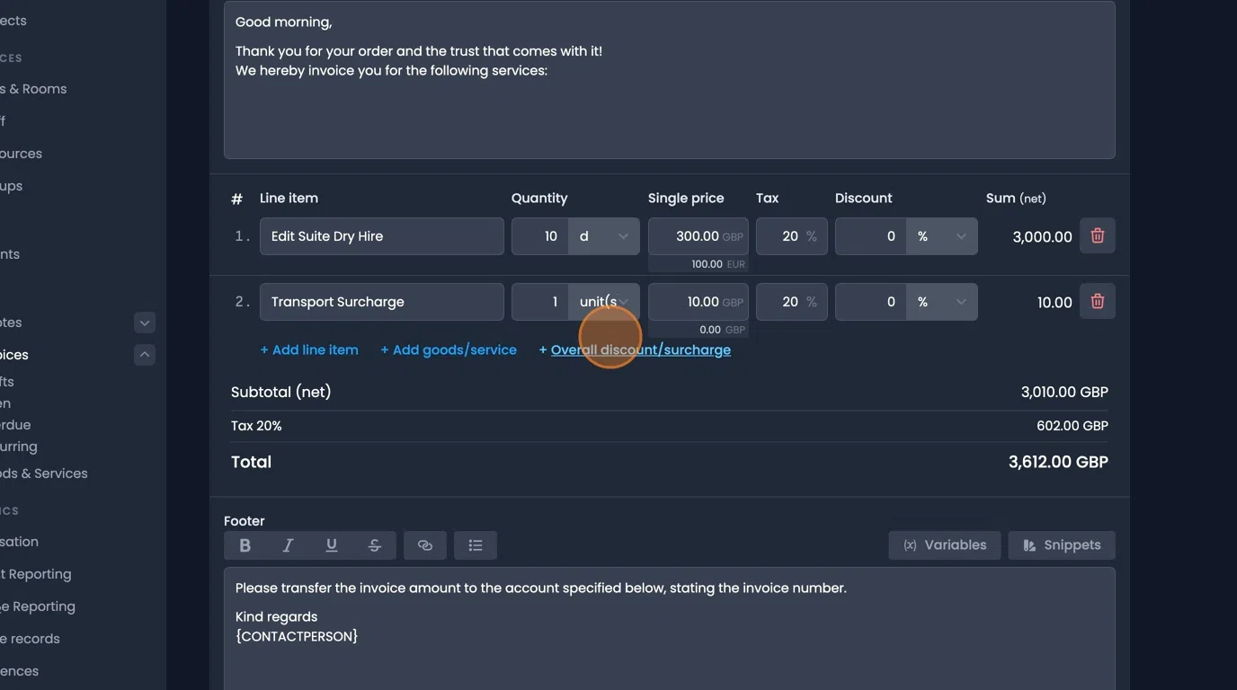Collapse the Invoices section in the sidebar
The image size is (1237, 690).
click(x=144, y=354)
